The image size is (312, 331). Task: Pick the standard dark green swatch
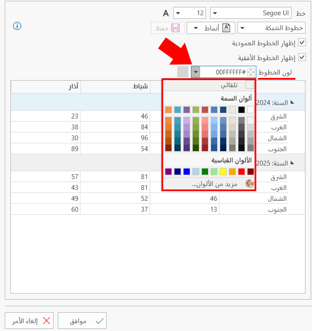[x=205, y=172]
